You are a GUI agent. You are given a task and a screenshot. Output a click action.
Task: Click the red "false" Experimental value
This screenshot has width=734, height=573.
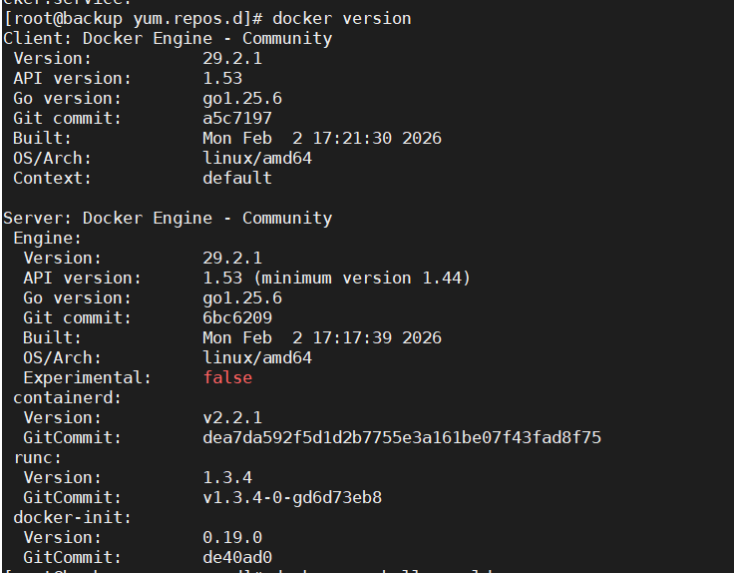(x=227, y=377)
